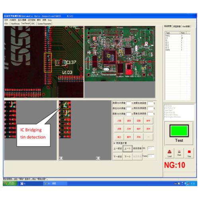Click the Windows Start button
This screenshot has height=199, width=199.
pyautogui.click(x=10, y=183)
